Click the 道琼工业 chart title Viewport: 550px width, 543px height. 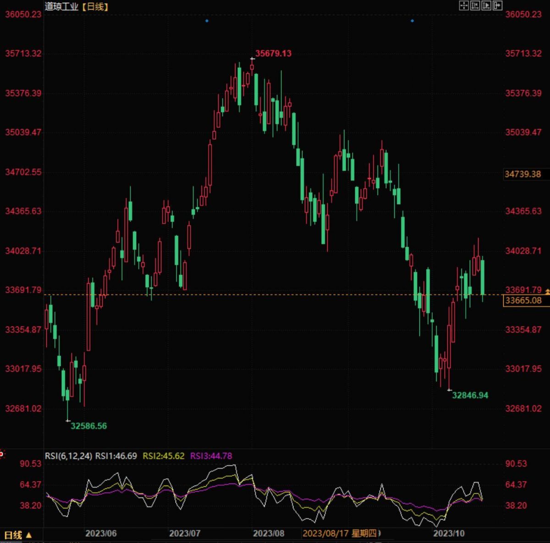click(62, 6)
